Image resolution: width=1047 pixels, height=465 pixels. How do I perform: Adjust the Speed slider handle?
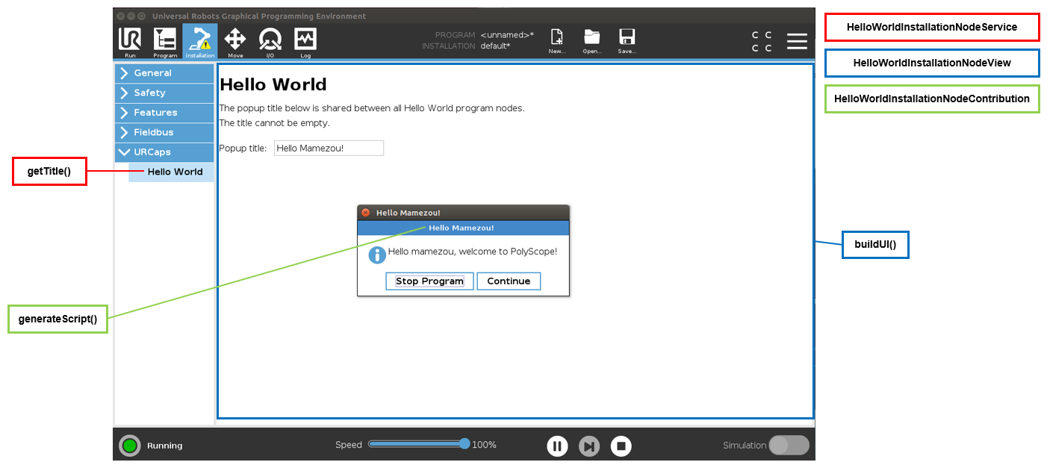tap(465, 443)
